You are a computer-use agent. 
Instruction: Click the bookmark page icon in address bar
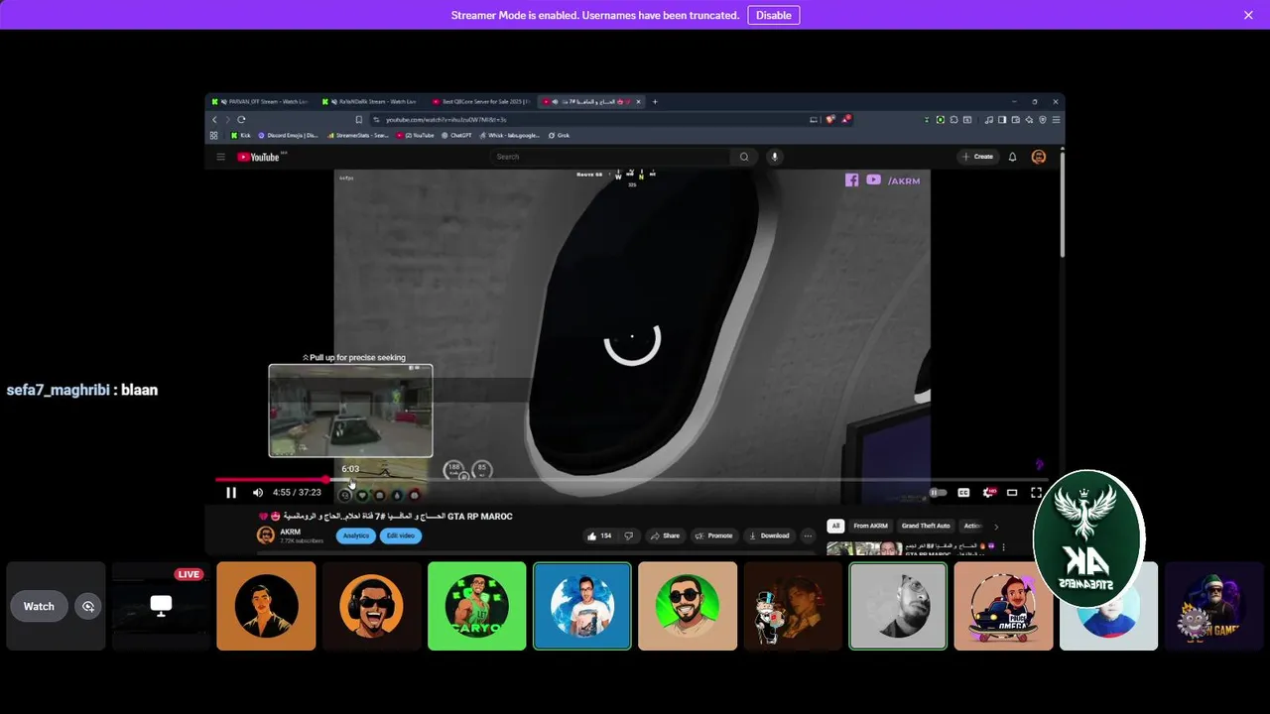coord(358,119)
